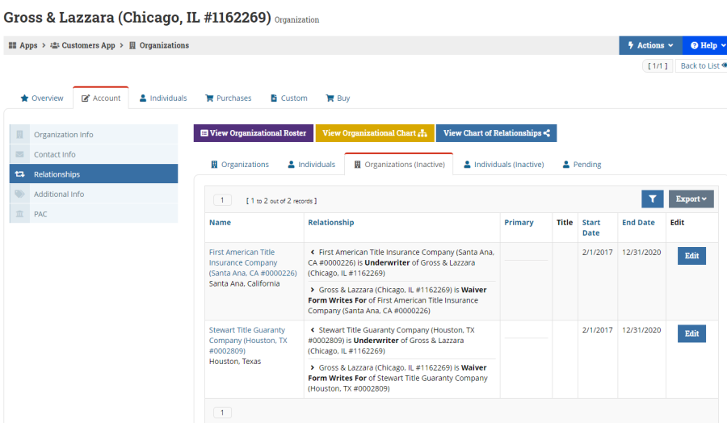Click the Actions lightning bolt icon
Viewport: 727px width, 423px height.
[631, 45]
